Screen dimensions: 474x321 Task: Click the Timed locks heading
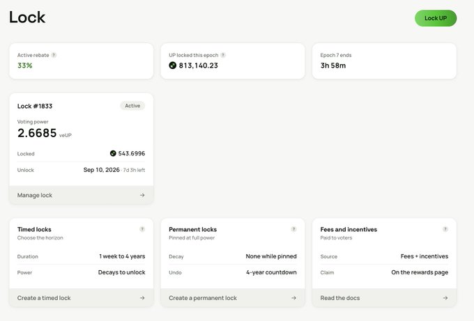[34, 230]
